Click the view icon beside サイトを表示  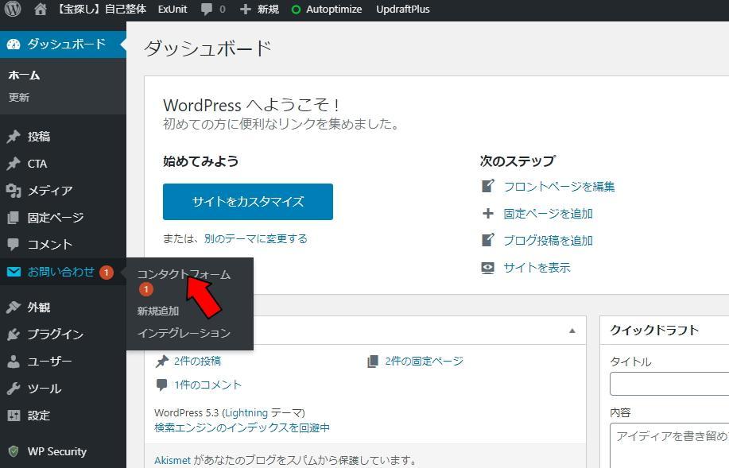click(x=487, y=268)
